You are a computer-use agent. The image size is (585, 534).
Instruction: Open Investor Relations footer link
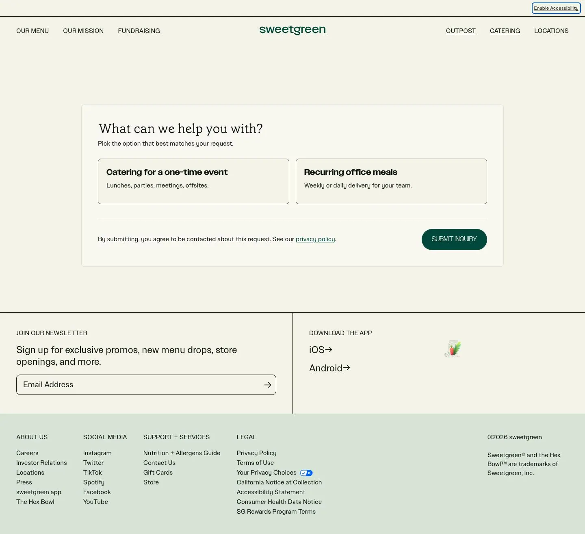coord(41,463)
